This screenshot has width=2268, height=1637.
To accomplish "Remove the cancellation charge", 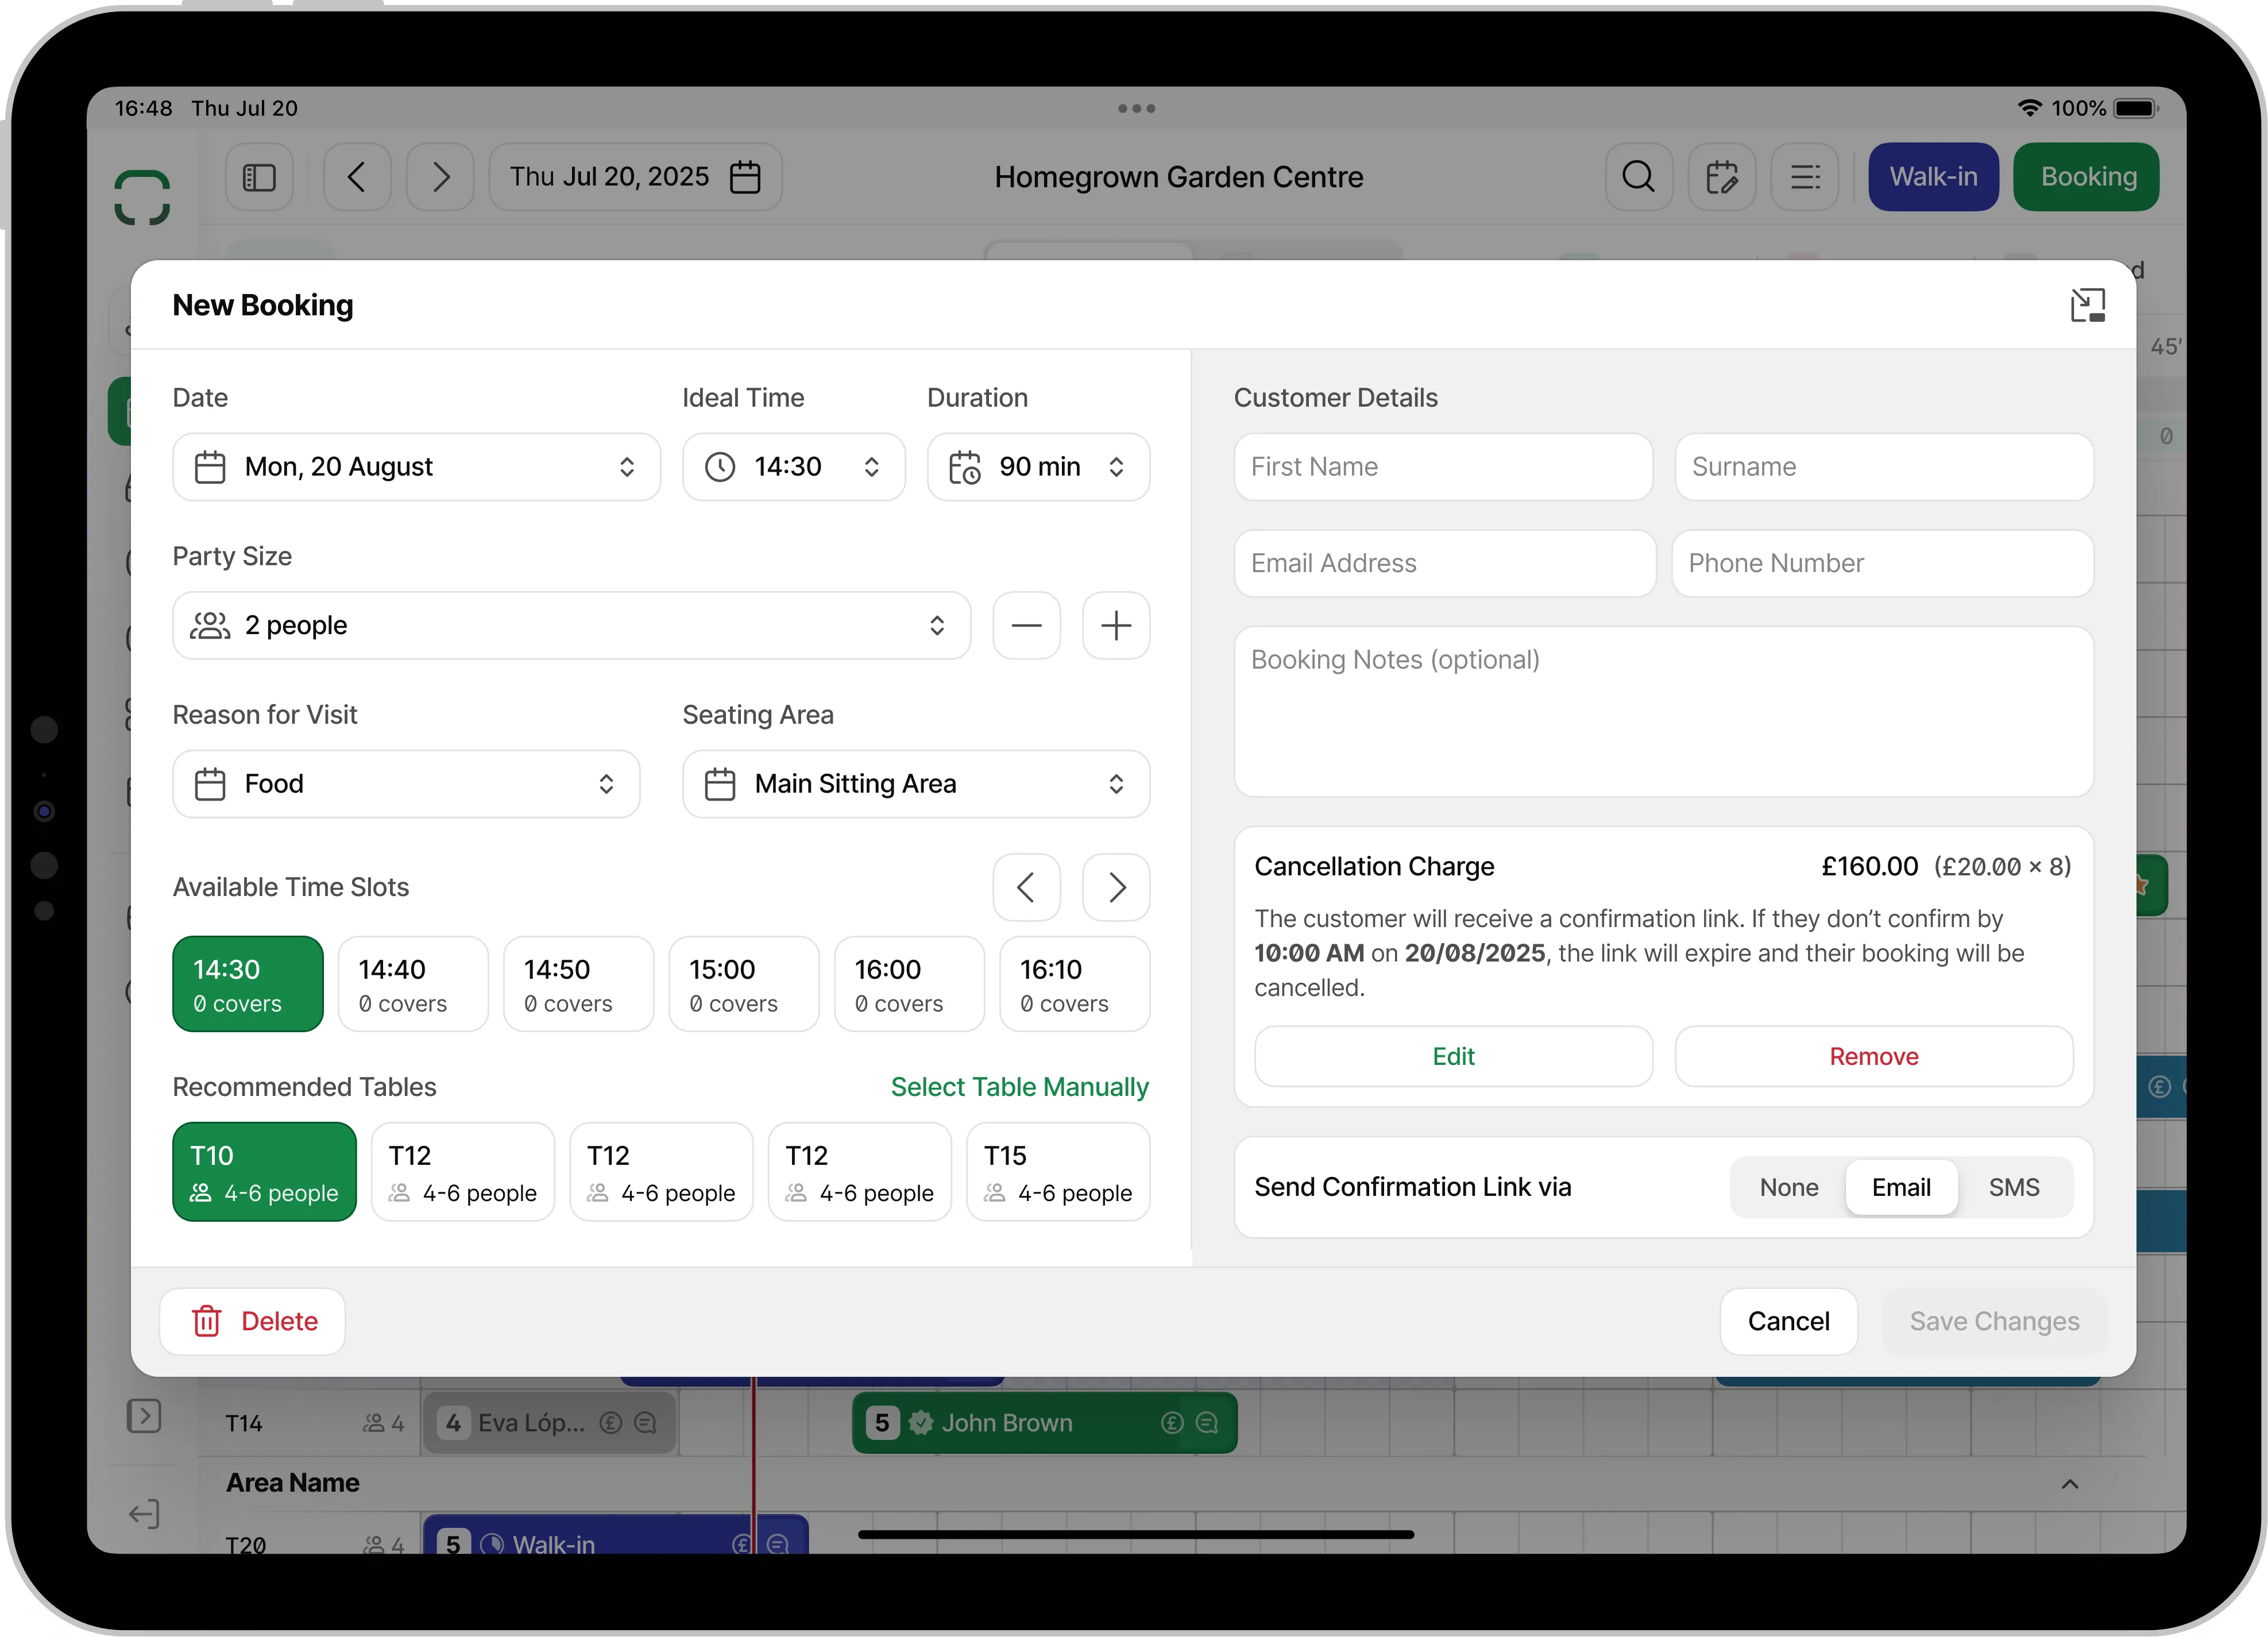I will click(1873, 1057).
